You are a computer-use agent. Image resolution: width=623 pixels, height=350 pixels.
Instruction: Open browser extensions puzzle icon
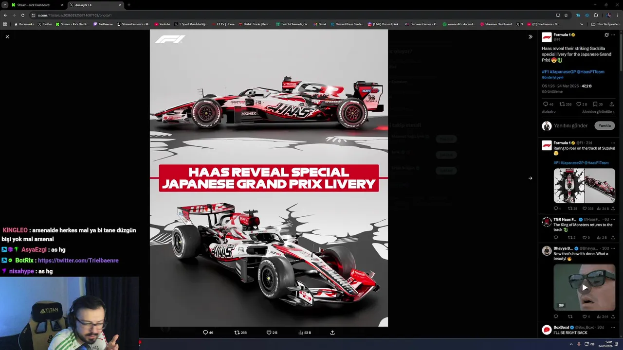(596, 15)
